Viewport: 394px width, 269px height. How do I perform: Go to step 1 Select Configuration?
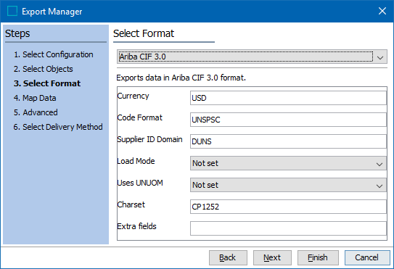click(54, 54)
